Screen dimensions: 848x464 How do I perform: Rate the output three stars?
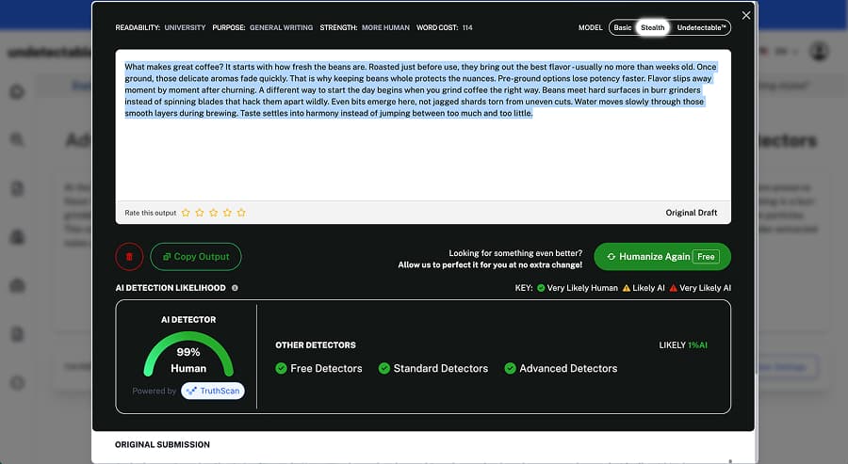213,213
